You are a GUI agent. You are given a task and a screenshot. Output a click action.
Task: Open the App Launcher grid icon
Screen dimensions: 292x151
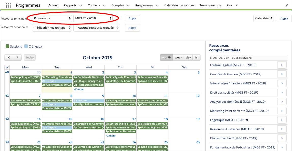(x=8, y=5)
